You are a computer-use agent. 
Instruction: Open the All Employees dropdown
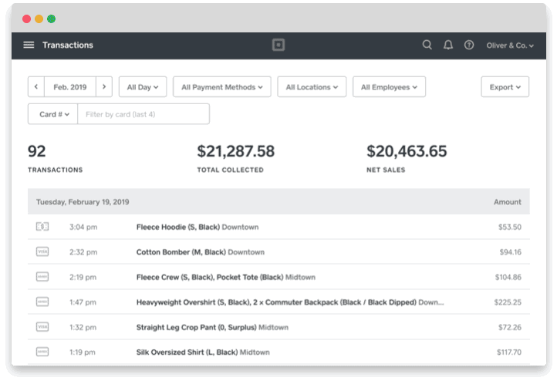coord(389,87)
